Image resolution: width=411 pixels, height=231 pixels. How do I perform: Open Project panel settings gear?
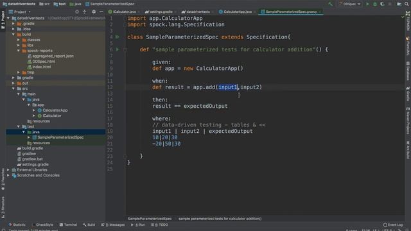pyautogui.click(x=94, y=12)
